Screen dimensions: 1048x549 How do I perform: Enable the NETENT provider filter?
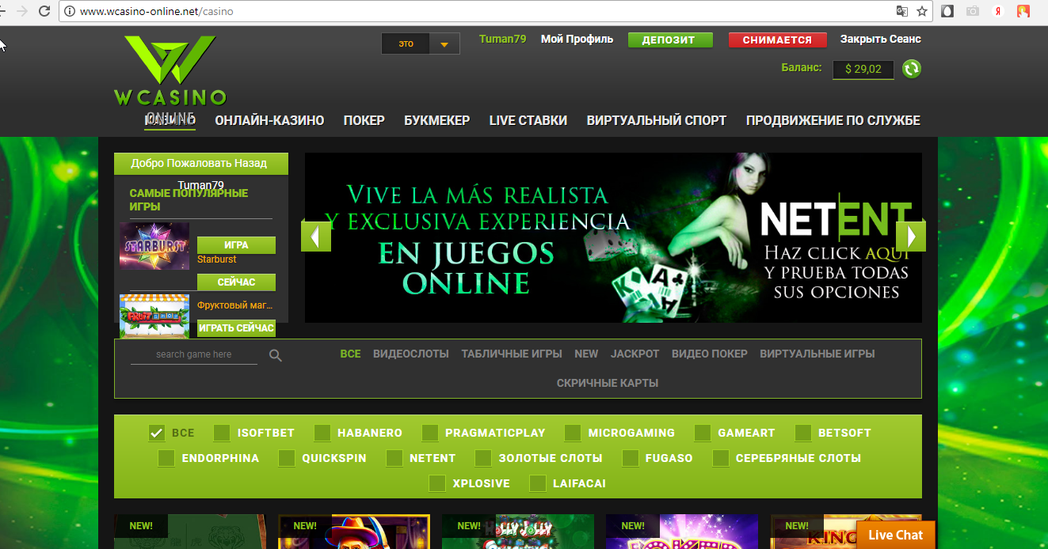click(x=394, y=458)
